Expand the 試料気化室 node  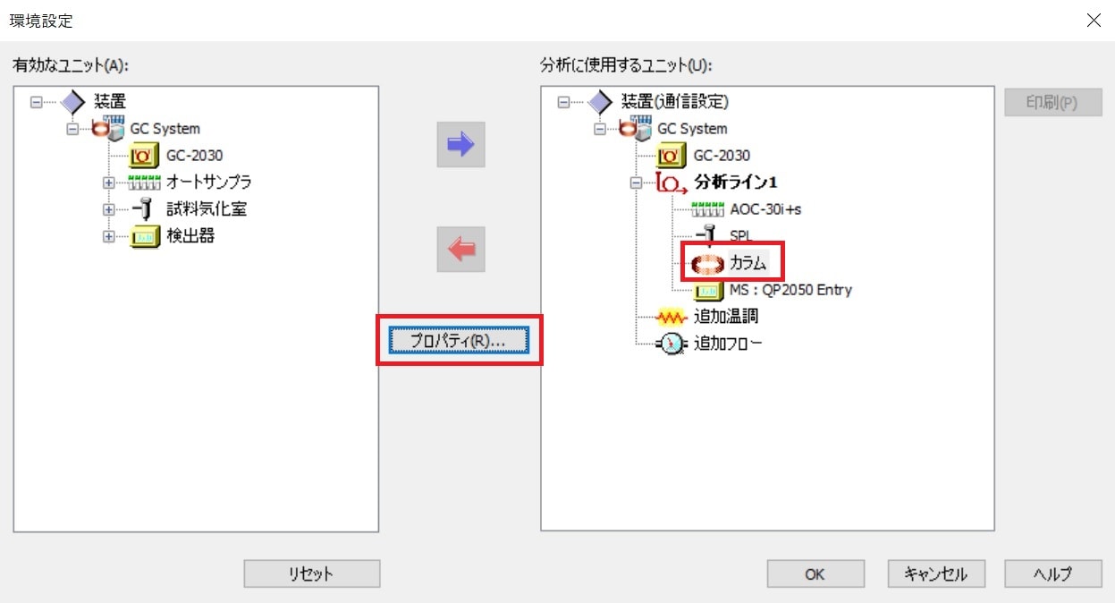tap(109, 209)
